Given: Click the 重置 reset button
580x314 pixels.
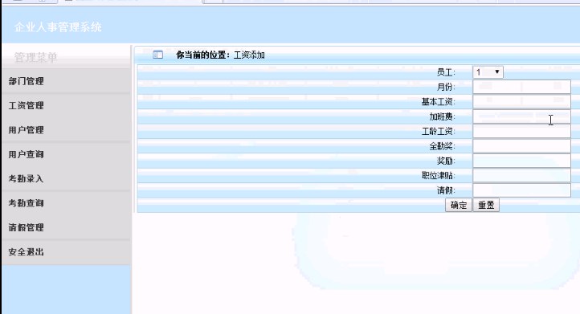Looking at the screenshot, I should click(x=486, y=205).
